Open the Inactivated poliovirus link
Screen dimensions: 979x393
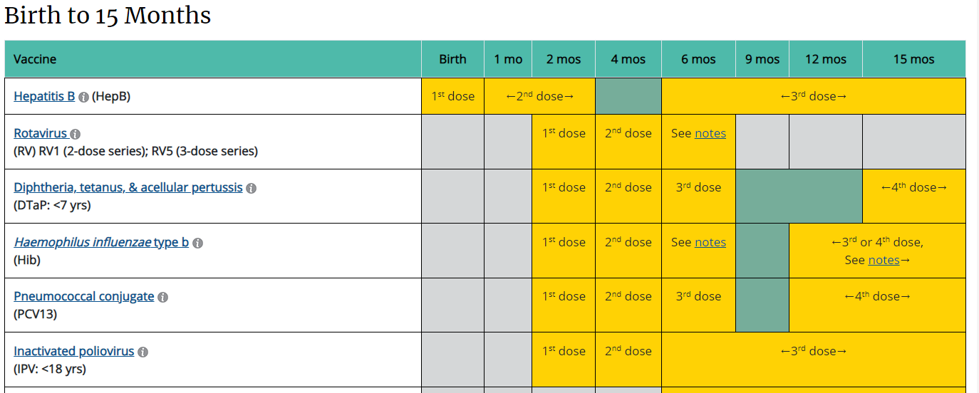point(74,351)
